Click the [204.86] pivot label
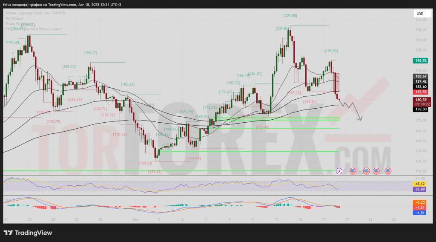This screenshot has width=436, height=242. pyautogui.click(x=282, y=29)
